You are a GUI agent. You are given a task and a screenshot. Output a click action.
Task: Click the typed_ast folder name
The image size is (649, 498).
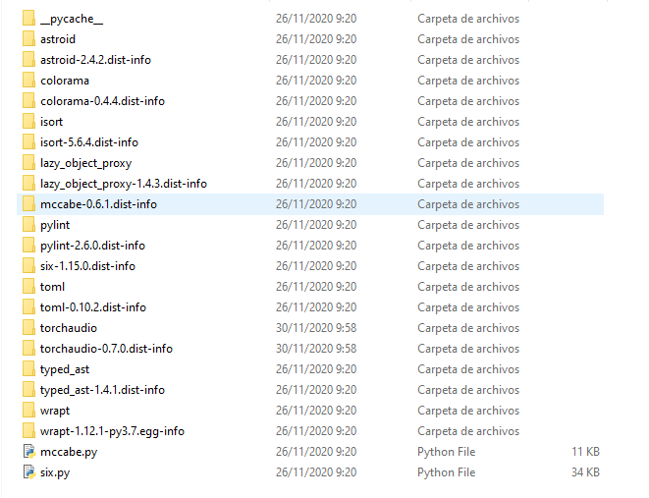click(65, 369)
